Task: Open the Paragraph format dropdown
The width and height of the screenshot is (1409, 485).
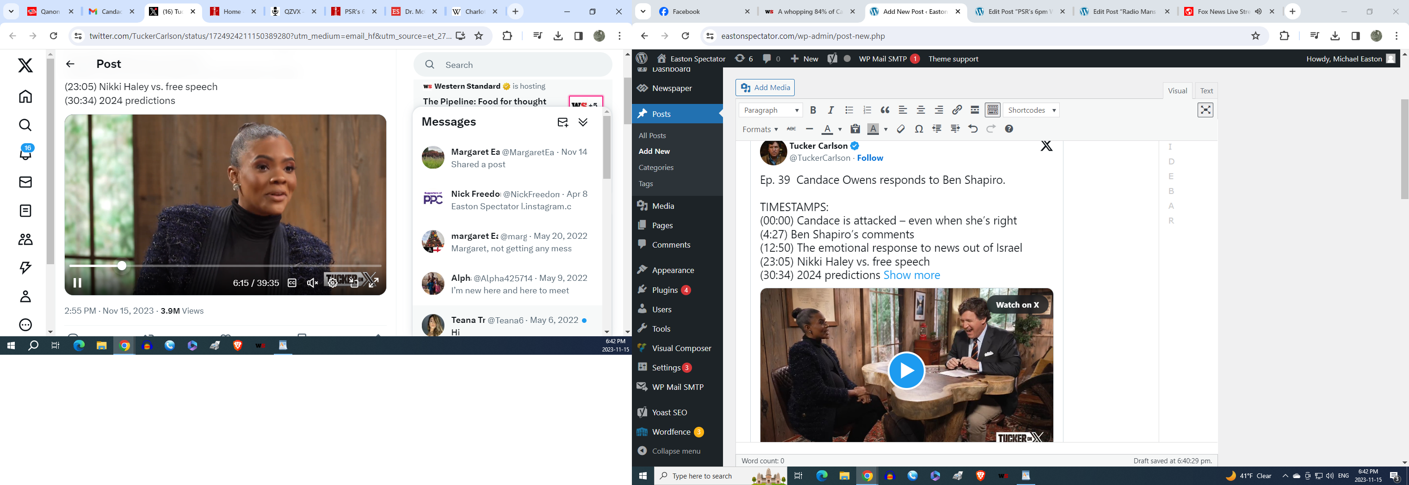Action: point(770,110)
